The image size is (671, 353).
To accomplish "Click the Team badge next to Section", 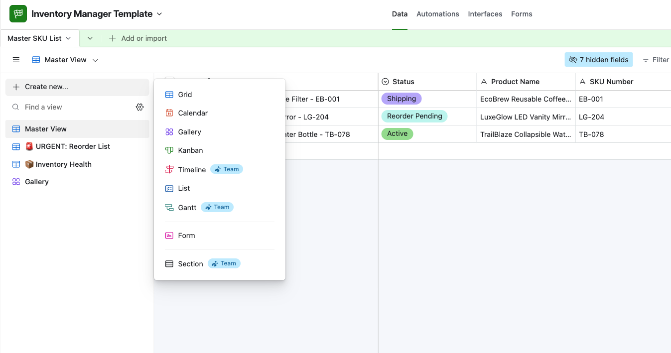I will (x=224, y=263).
